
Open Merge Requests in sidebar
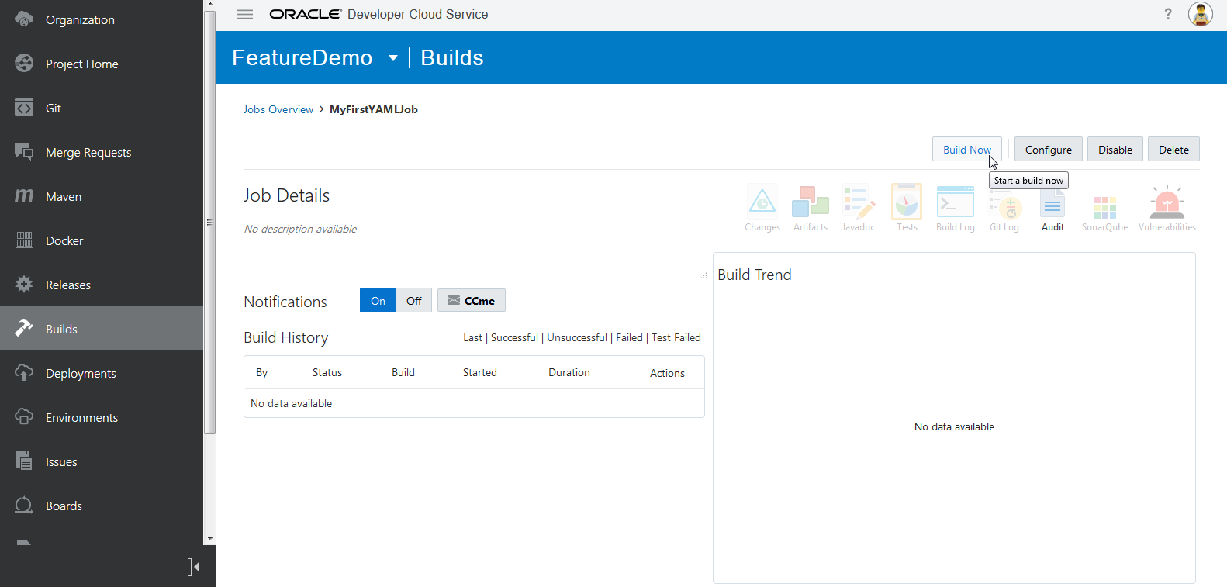pos(88,152)
